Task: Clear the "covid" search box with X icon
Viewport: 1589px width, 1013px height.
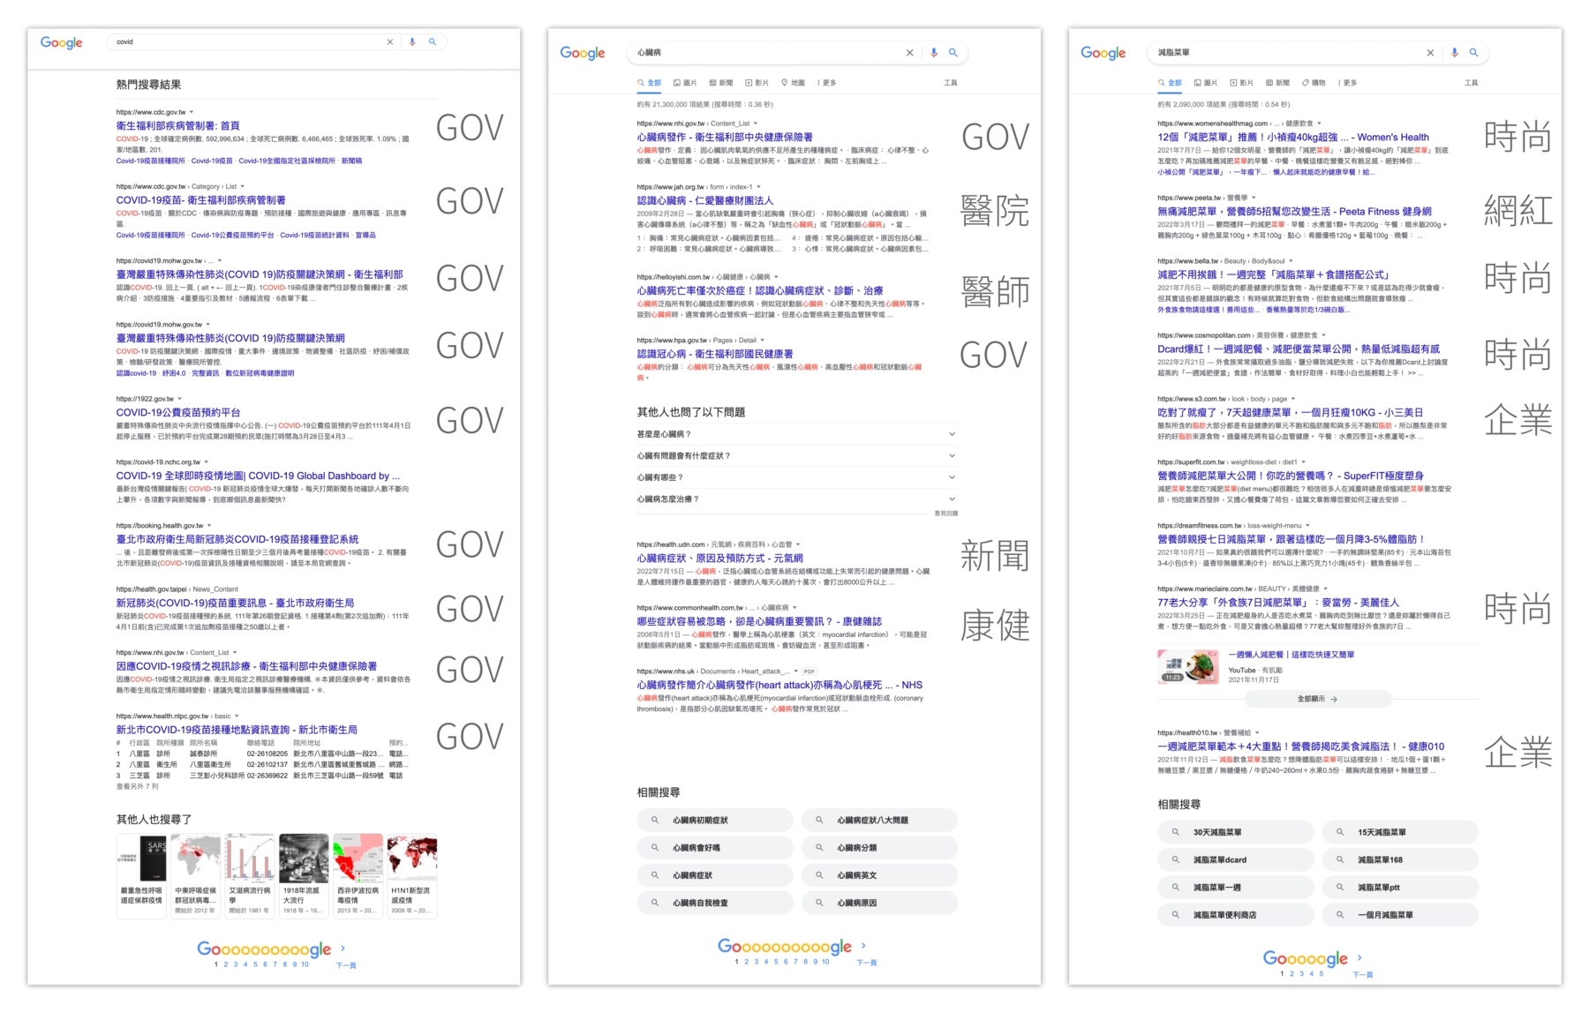Action: tap(389, 41)
